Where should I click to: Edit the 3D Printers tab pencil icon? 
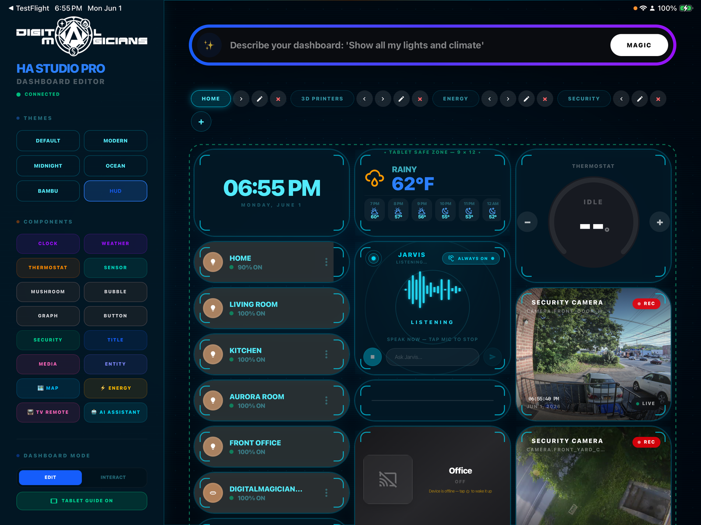click(x=401, y=99)
